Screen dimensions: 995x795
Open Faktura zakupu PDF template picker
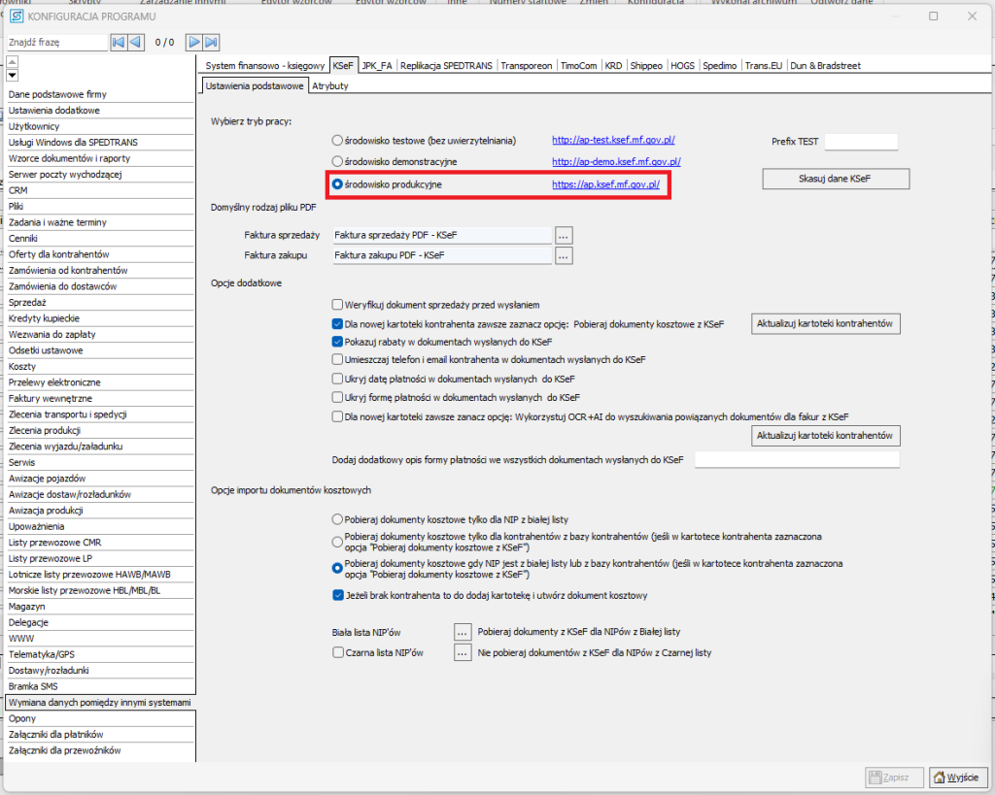tap(564, 255)
